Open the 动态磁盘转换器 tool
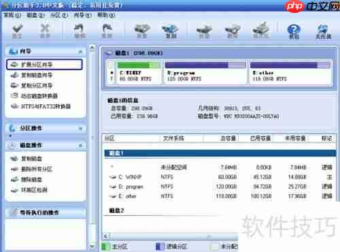The height and width of the screenshot is (252, 340). [x=34, y=96]
